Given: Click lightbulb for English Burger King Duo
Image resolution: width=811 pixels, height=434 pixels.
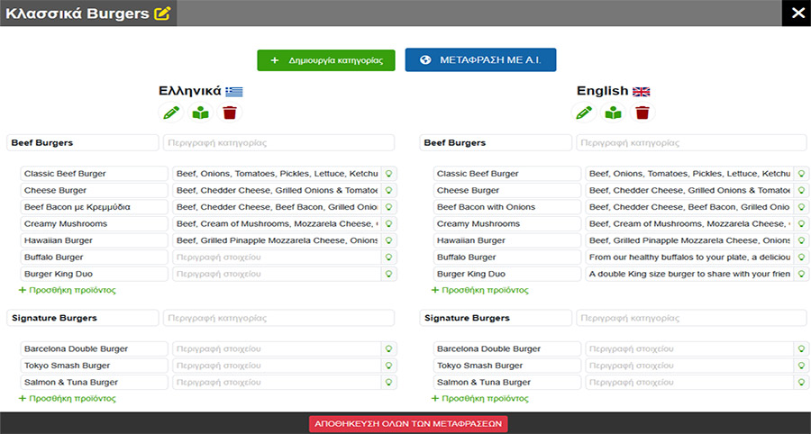Looking at the screenshot, I should [802, 274].
